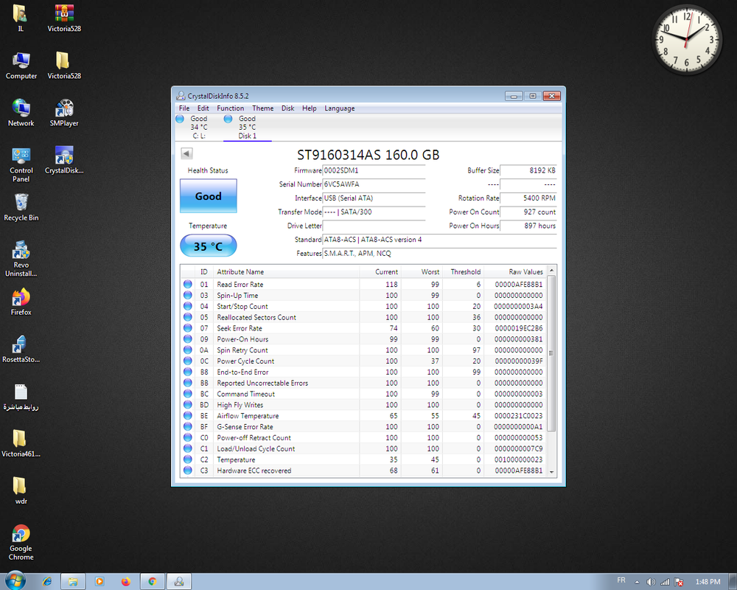This screenshot has width=737, height=590.
Task: Click status icon for Reallocated Sectors Count
Action: tap(187, 317)
